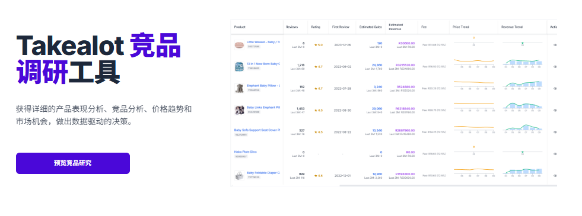Open Baby Foldable Diaper bag thumbnail
Screen dimensions: 582x216
[x=239, y=175]
